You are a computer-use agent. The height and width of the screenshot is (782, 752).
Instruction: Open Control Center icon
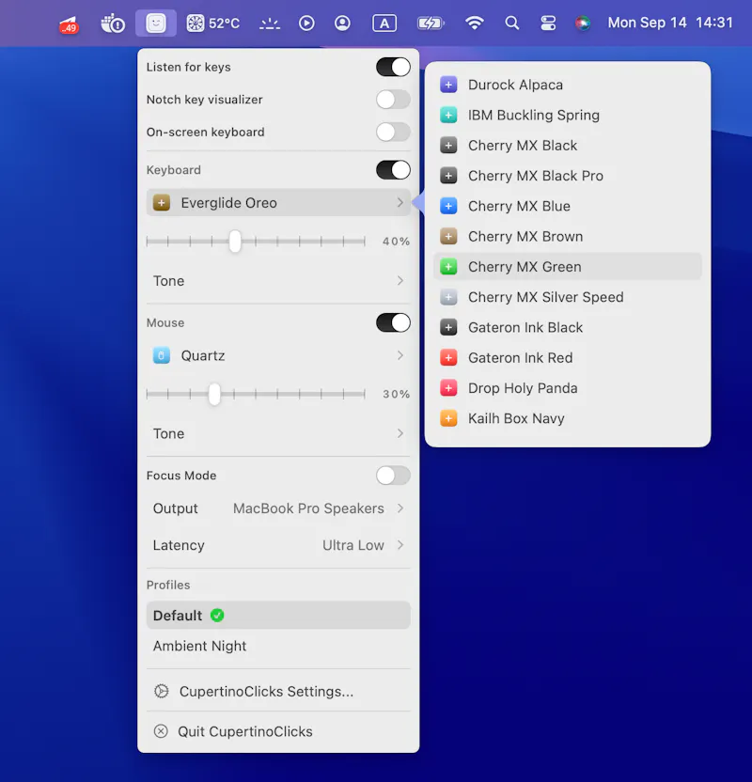(548, 23)
